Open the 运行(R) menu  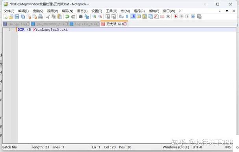coord(139,11)
